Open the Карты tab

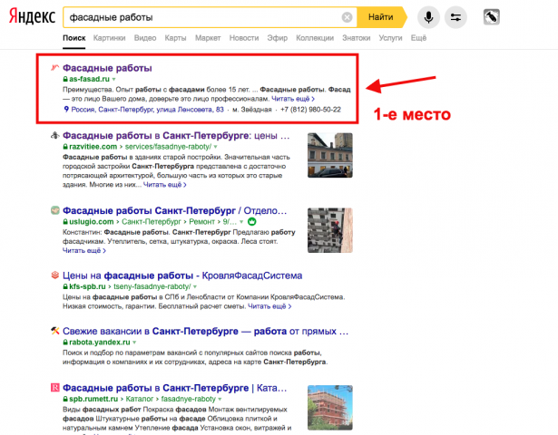pos(175,38)
